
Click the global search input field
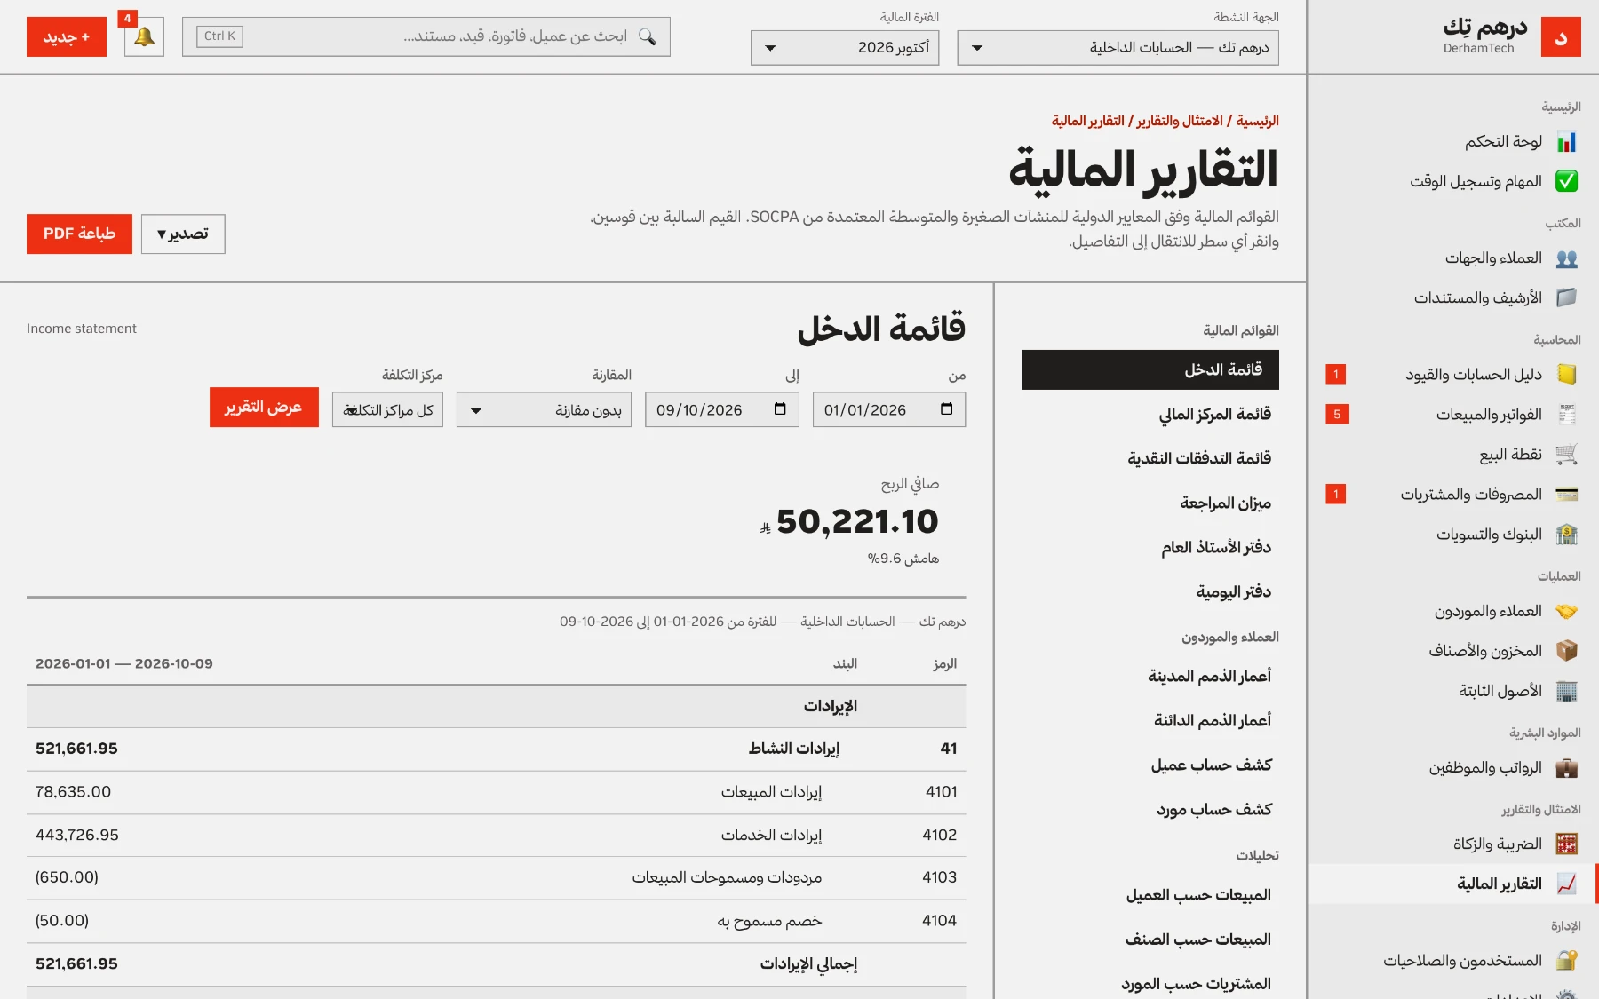tap(426, 37)
